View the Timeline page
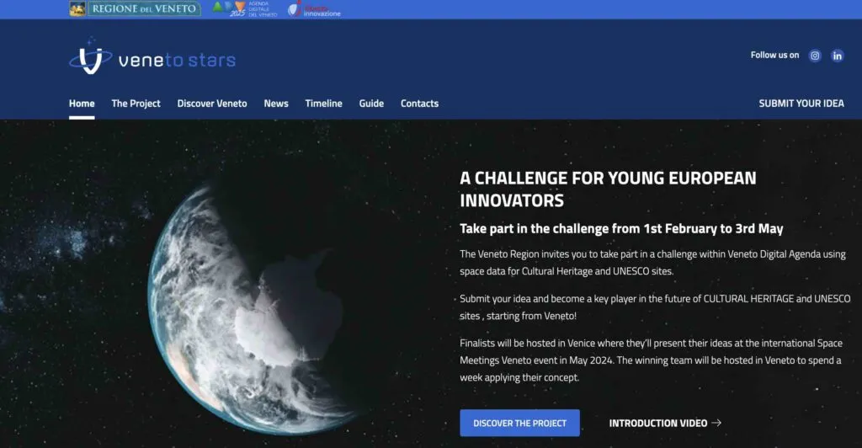Image resolution: width=862 pixels, height=448 pixels. 323,104
